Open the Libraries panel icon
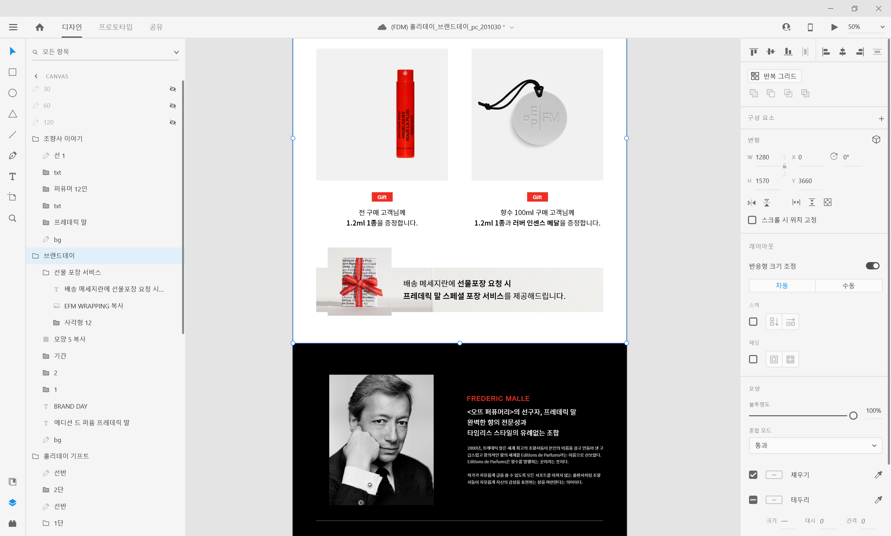The height and width of the screenshot is (536, 891). 13,481
